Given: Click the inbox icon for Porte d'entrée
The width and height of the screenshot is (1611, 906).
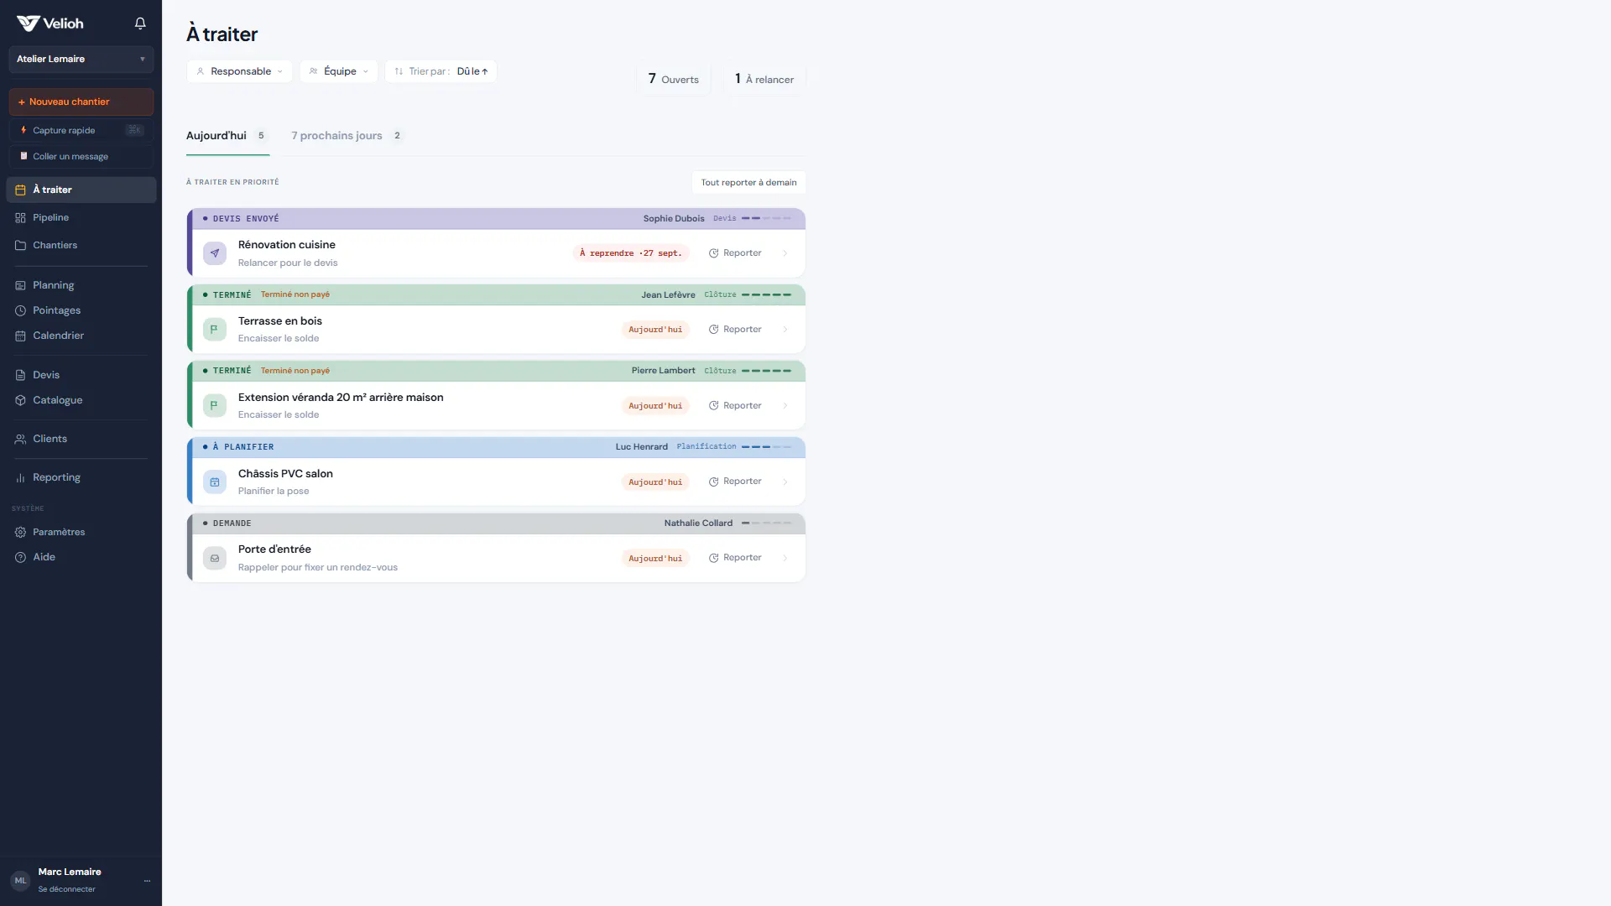Looking at the screenshot, I should (x=215, y=559).
